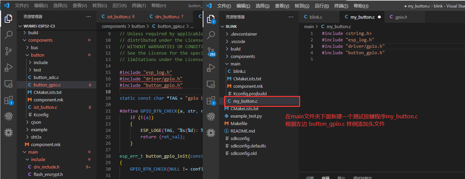This screenshot has width=465, height=179.
Task: Select button_gpio.c in left explorer
Action: 57,85
